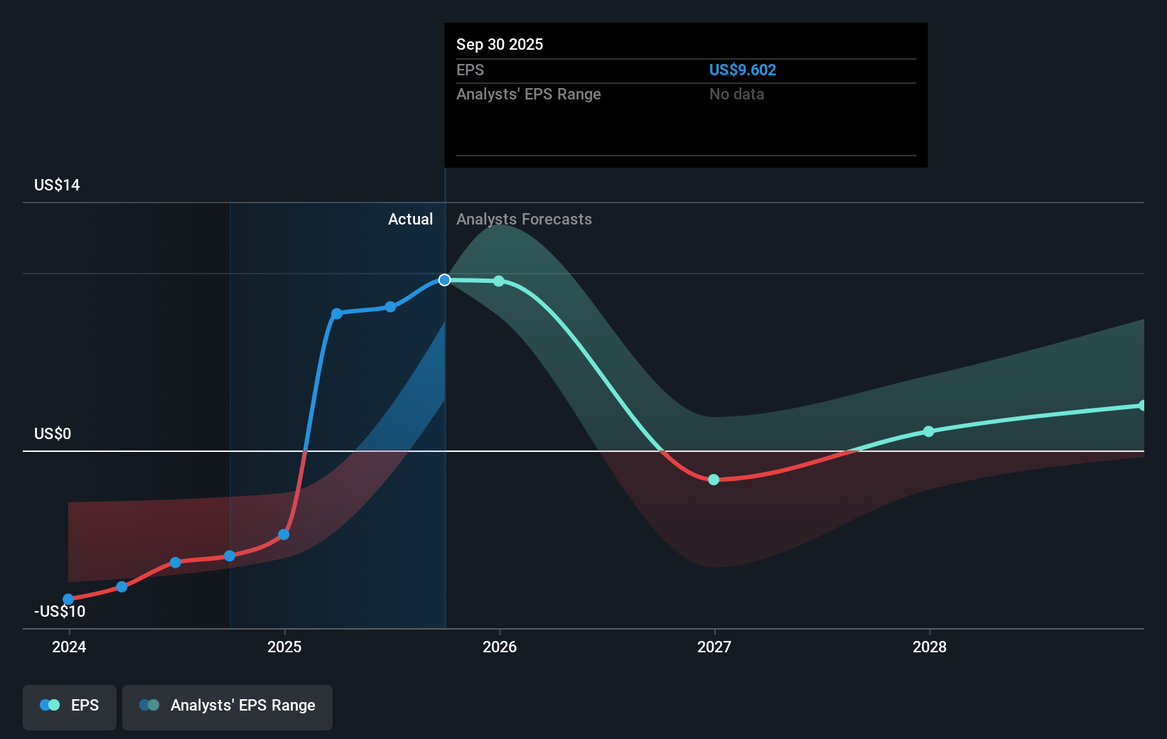Click the 2024 x-axis label

(x=69, y=647)
